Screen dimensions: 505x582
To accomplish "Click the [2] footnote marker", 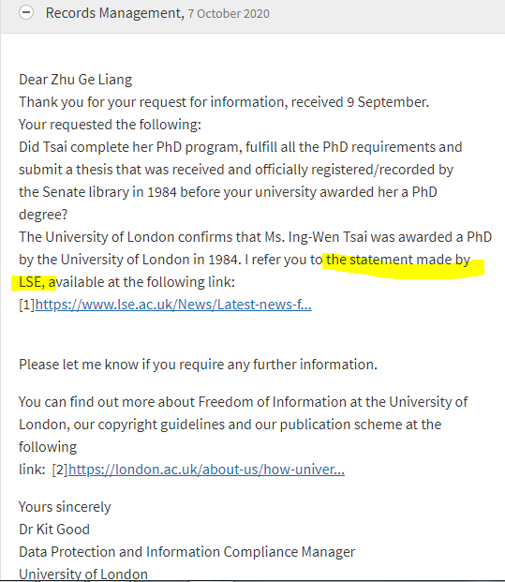I will pyautogui.click(x=60, y=470).
